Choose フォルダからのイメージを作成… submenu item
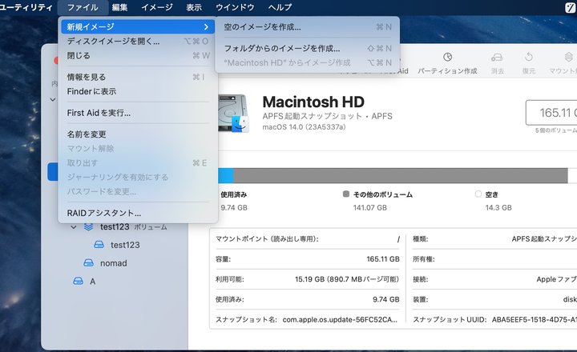This screenshot has width=577, height=352. coord(307,48)
